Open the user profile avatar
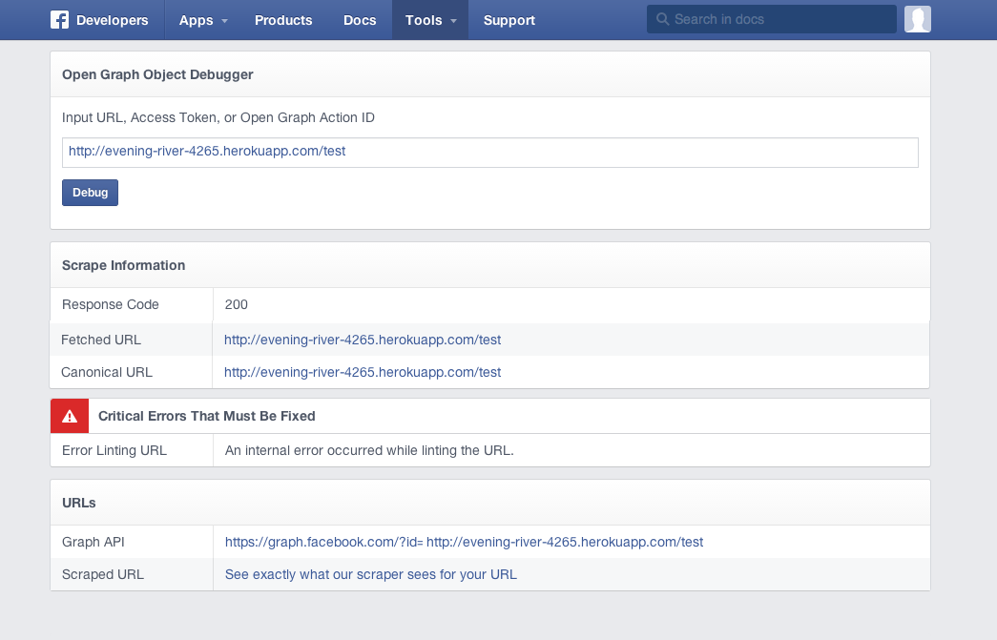This screenshot has width=997, height=640. pyautogui.click(x=918, y=19)
